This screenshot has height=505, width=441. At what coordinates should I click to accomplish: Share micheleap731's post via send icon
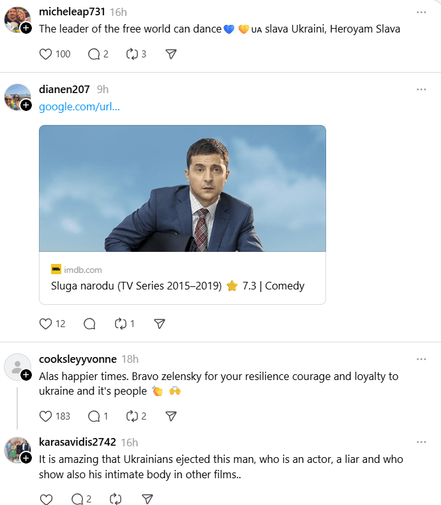pos(170,54)
